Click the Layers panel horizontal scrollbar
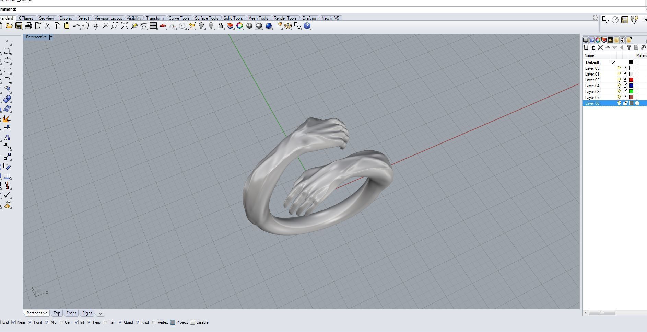The width and height of the screenshot is (647, 332). coord(602,312)
